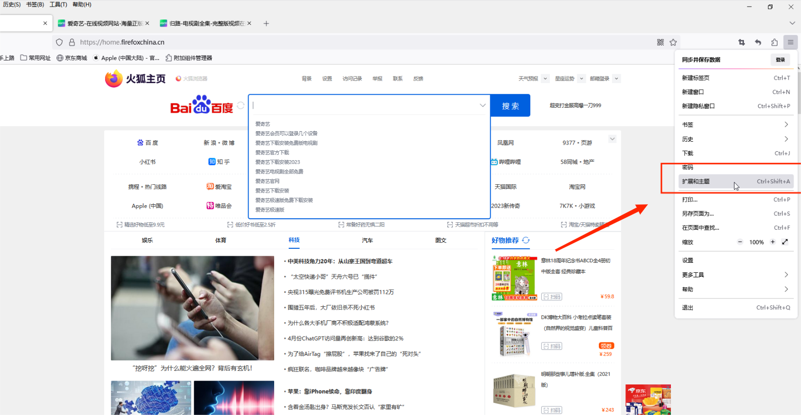Close the hamburger application menu button

(790, 43)
